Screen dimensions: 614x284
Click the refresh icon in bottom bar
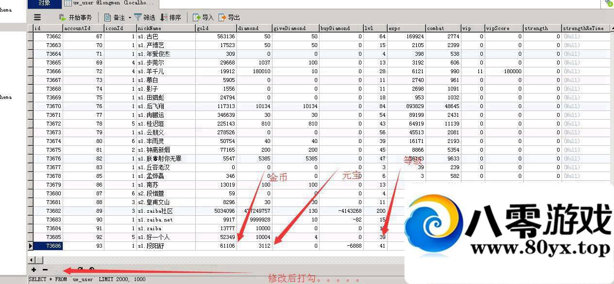tap(80, 269)
